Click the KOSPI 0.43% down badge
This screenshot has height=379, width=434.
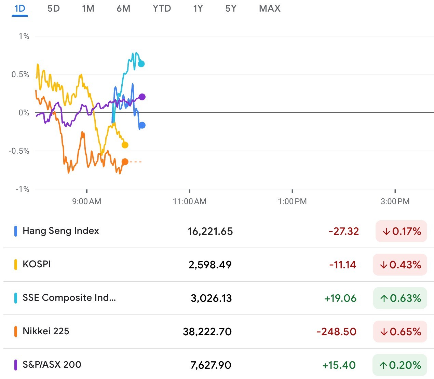(x=400, y=265)
